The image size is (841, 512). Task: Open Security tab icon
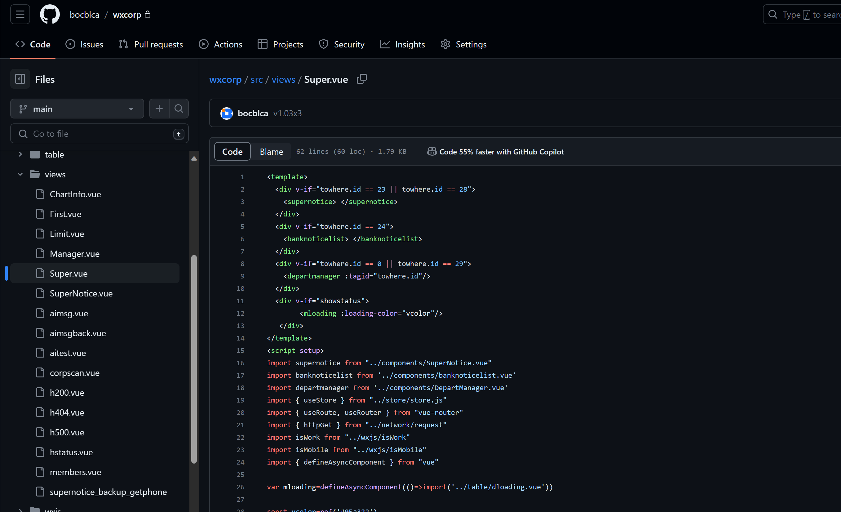pyautogui.click(x=324, y=44)
